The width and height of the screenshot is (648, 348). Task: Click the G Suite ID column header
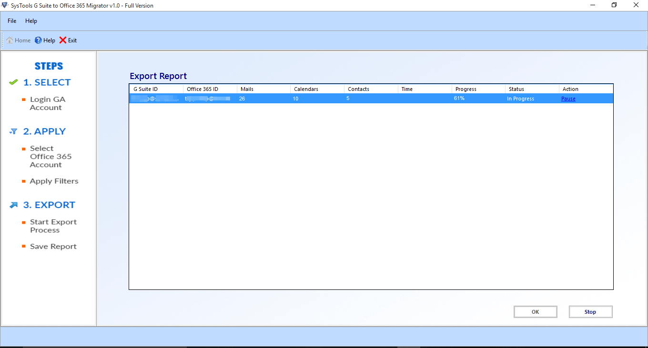pyautogui.click(x=156, y=89)
